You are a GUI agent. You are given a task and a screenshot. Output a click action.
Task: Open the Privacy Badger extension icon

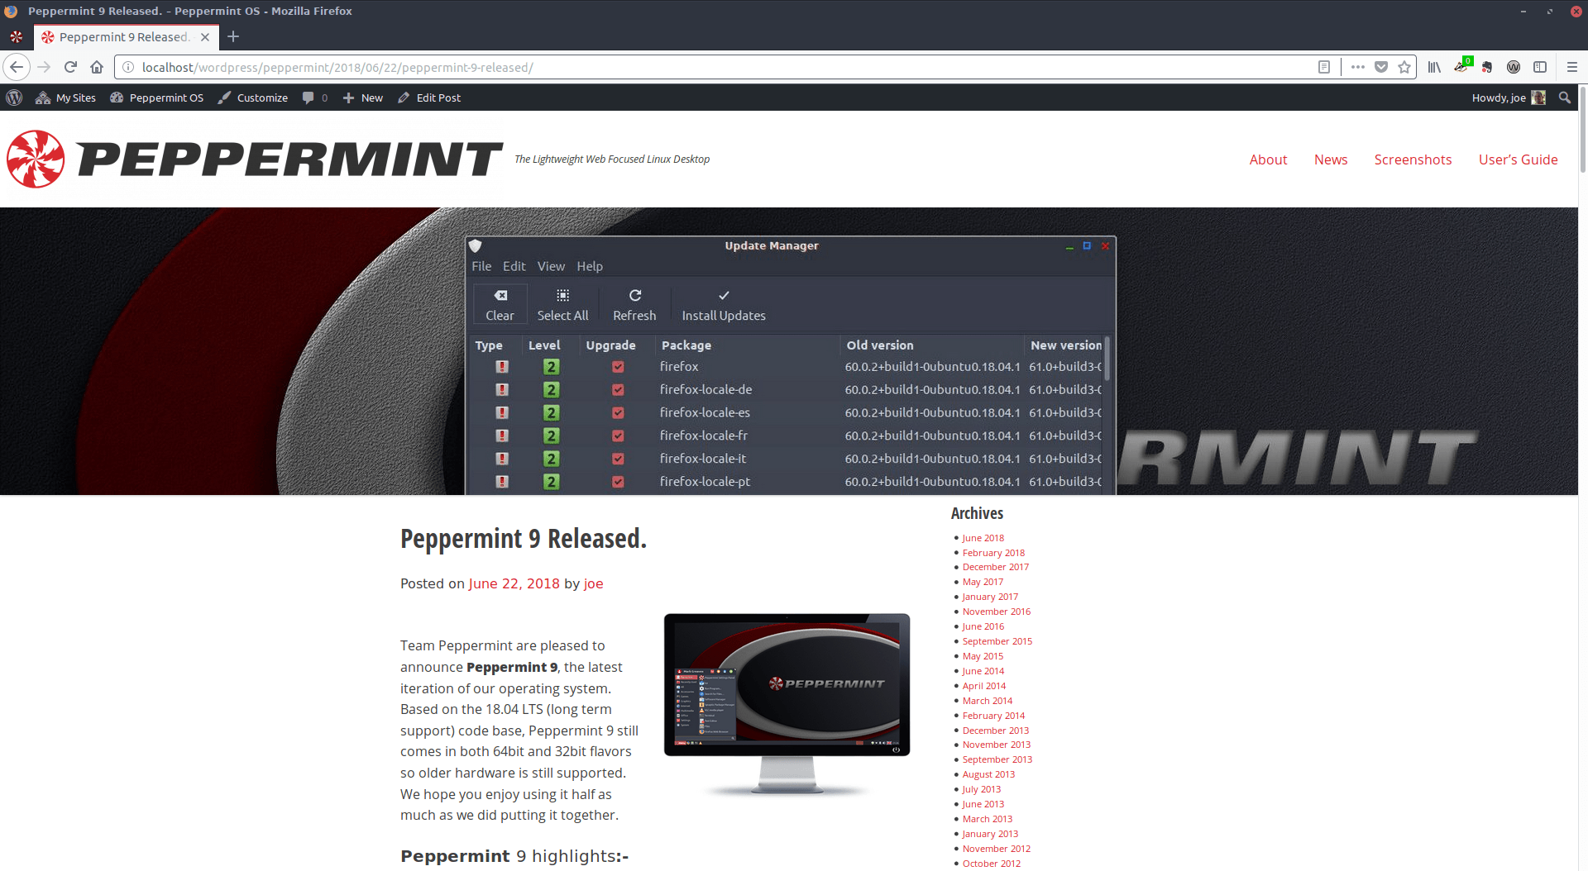pos(1461,67)
